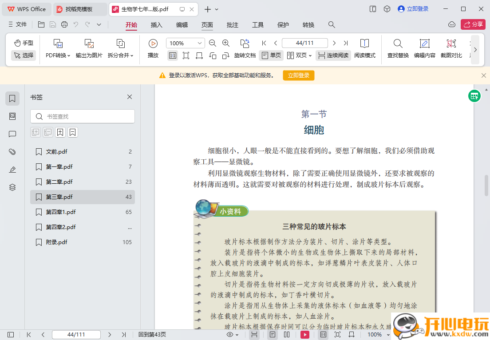Select the 手型 (Hand) tool

click(23, 43)
